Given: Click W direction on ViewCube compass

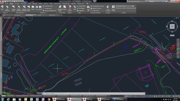Looking at the screenshot, I should [167, 26].
